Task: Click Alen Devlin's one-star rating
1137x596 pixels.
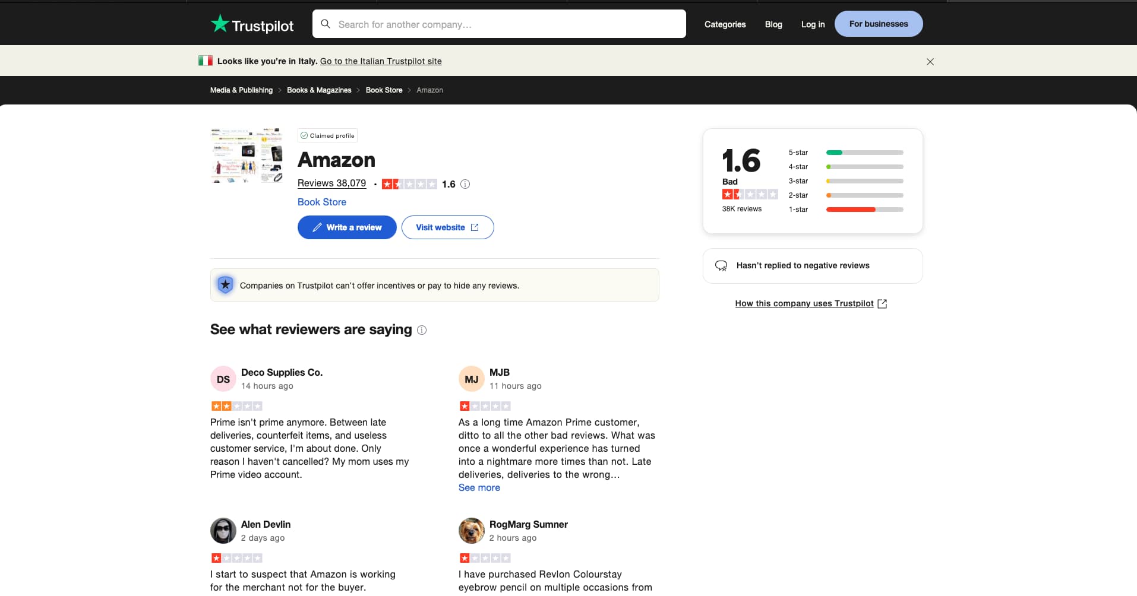Action: 236,558
